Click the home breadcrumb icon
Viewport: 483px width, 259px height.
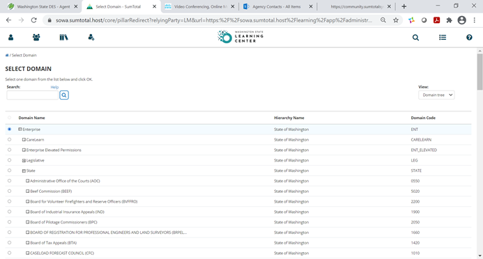[7, 56]
